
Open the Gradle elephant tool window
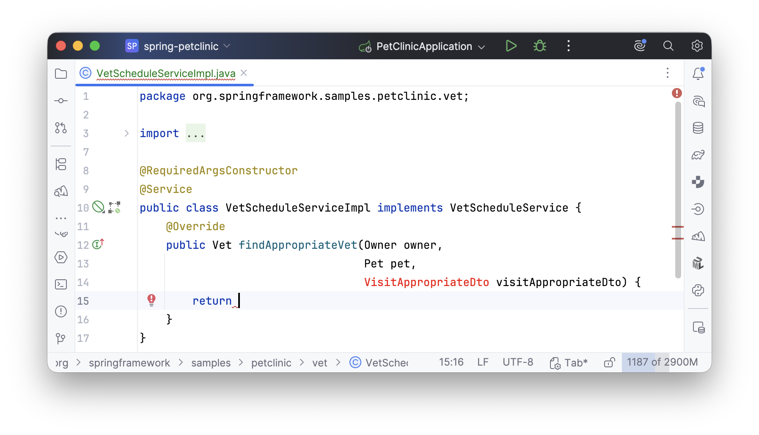[x=698, y=155]
